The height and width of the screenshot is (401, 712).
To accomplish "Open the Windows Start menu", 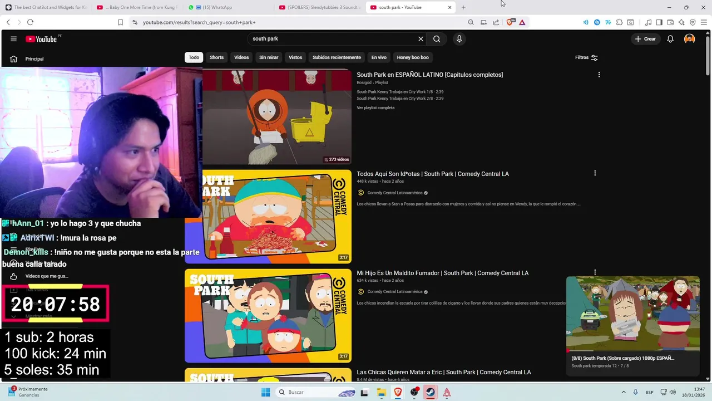I will (x=266, y=392).
